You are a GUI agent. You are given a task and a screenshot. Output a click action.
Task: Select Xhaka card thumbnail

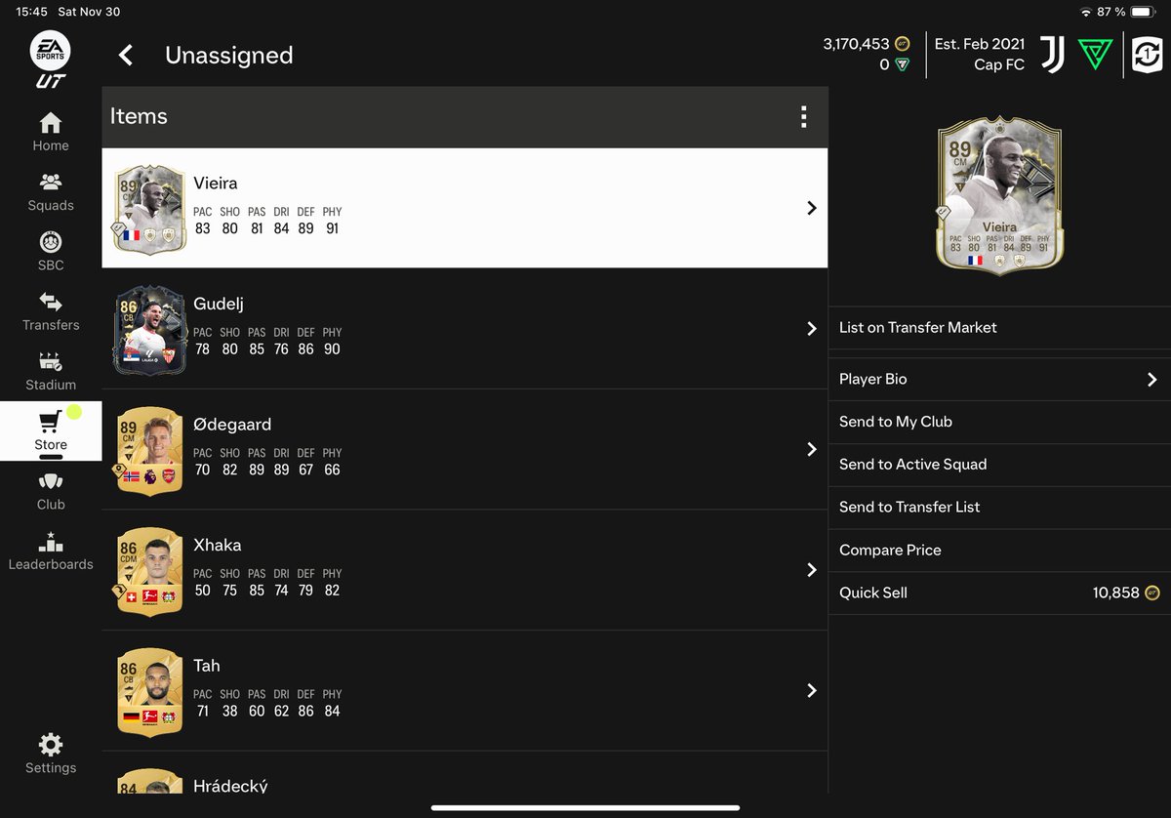[149, 571]
